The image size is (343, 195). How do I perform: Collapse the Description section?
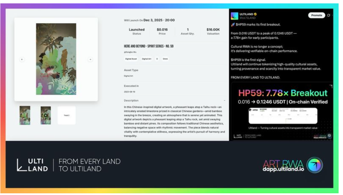[x=224, y=101]
